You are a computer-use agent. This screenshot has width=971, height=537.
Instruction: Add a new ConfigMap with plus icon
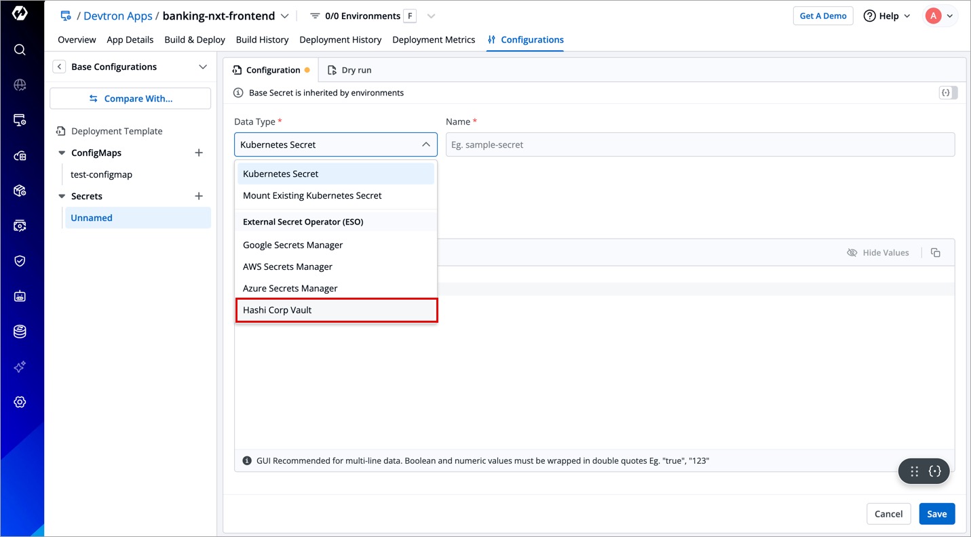[x=199, y=153]
